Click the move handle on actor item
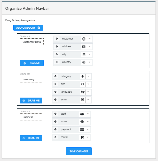The image size is (158, 161). click(x=55, y=100)
